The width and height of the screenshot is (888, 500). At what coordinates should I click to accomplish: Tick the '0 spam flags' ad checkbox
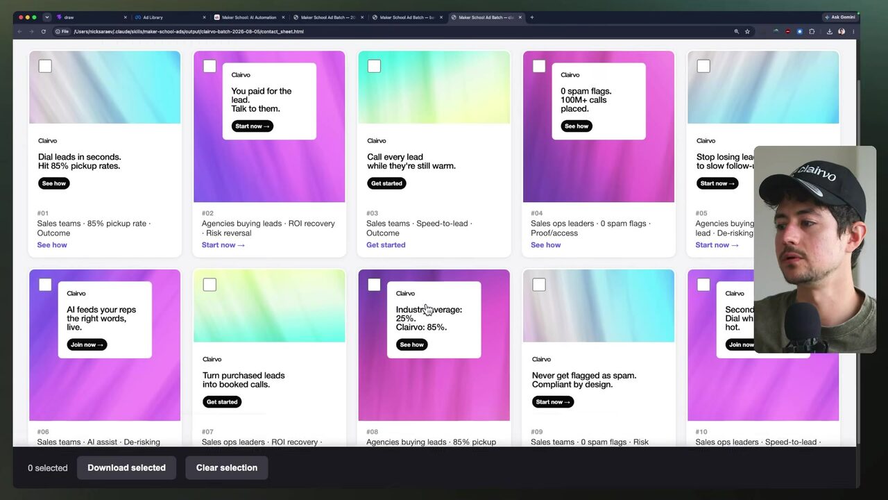click(539, 66)
